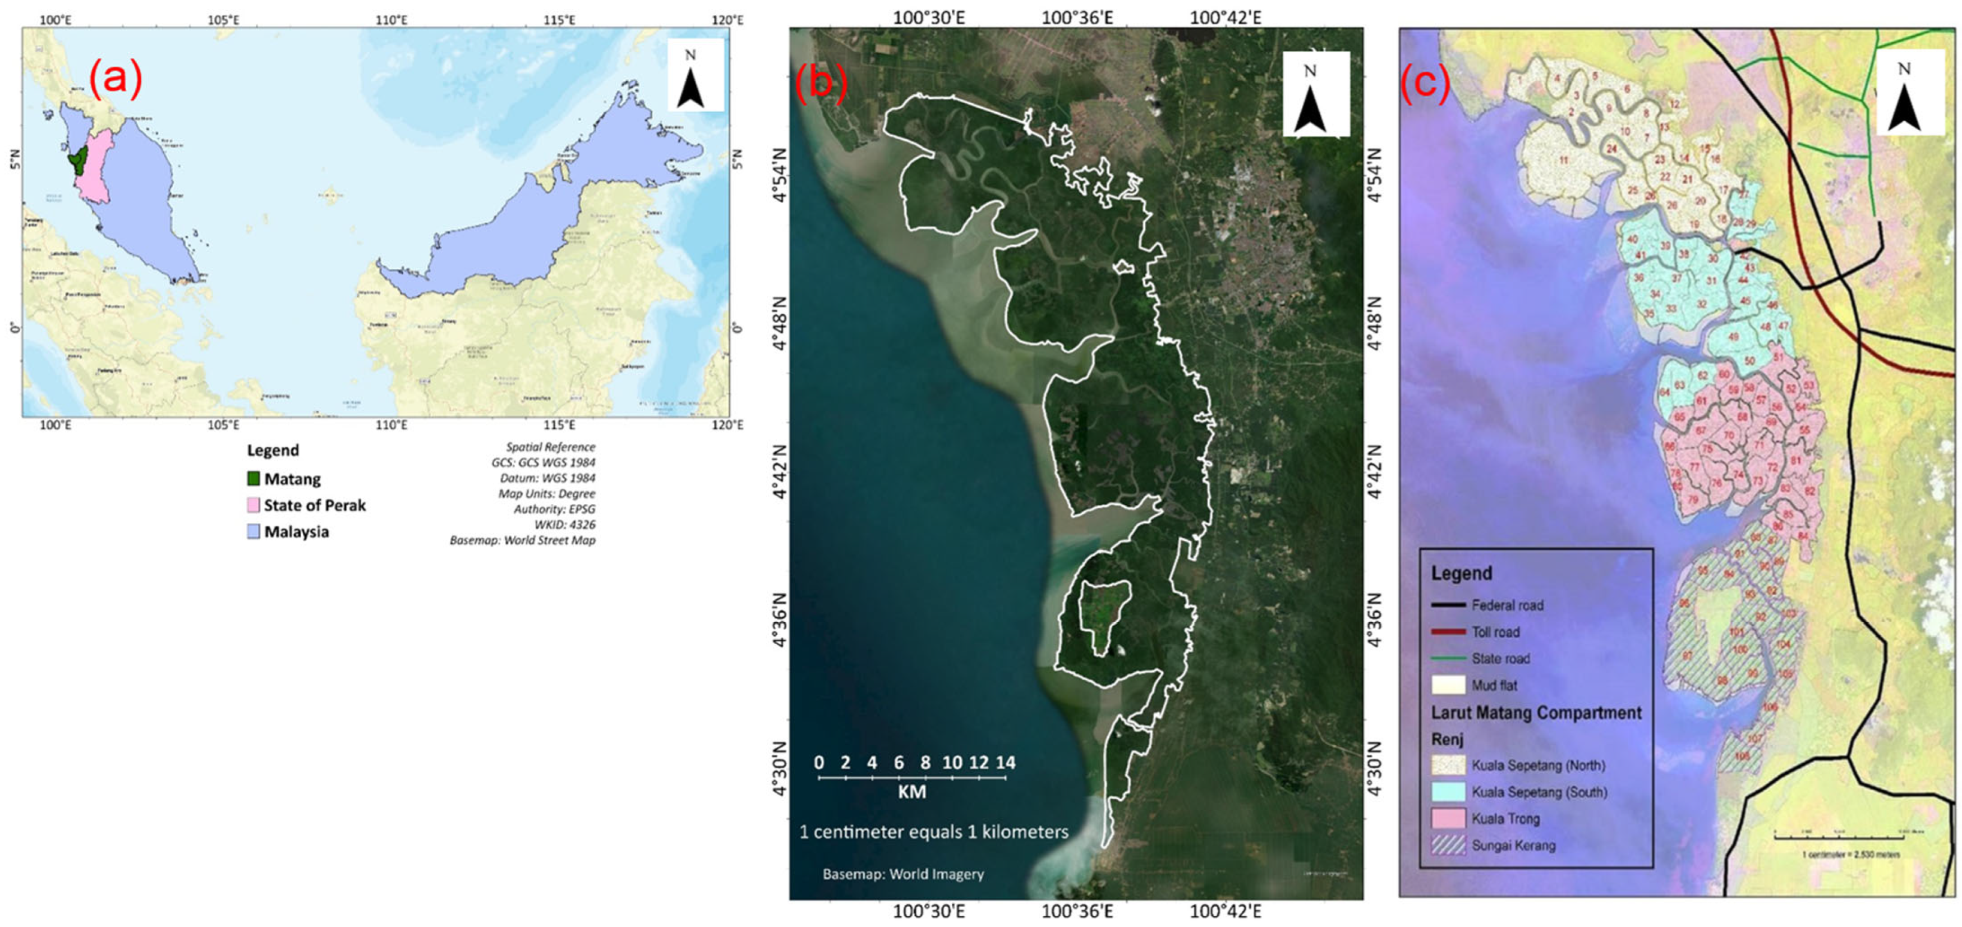Click compartment number 11 in map (c)
1962x927 pixels.
pyautogui.click(x=1564, y=160)
